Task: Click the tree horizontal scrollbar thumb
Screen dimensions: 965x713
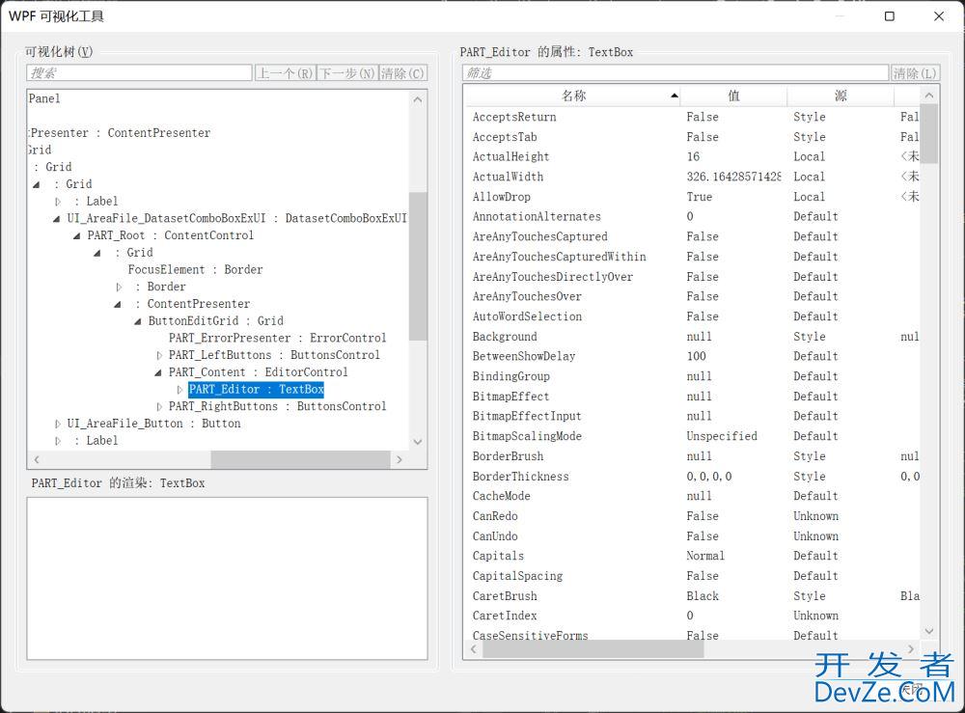Action: click(300, 459)
